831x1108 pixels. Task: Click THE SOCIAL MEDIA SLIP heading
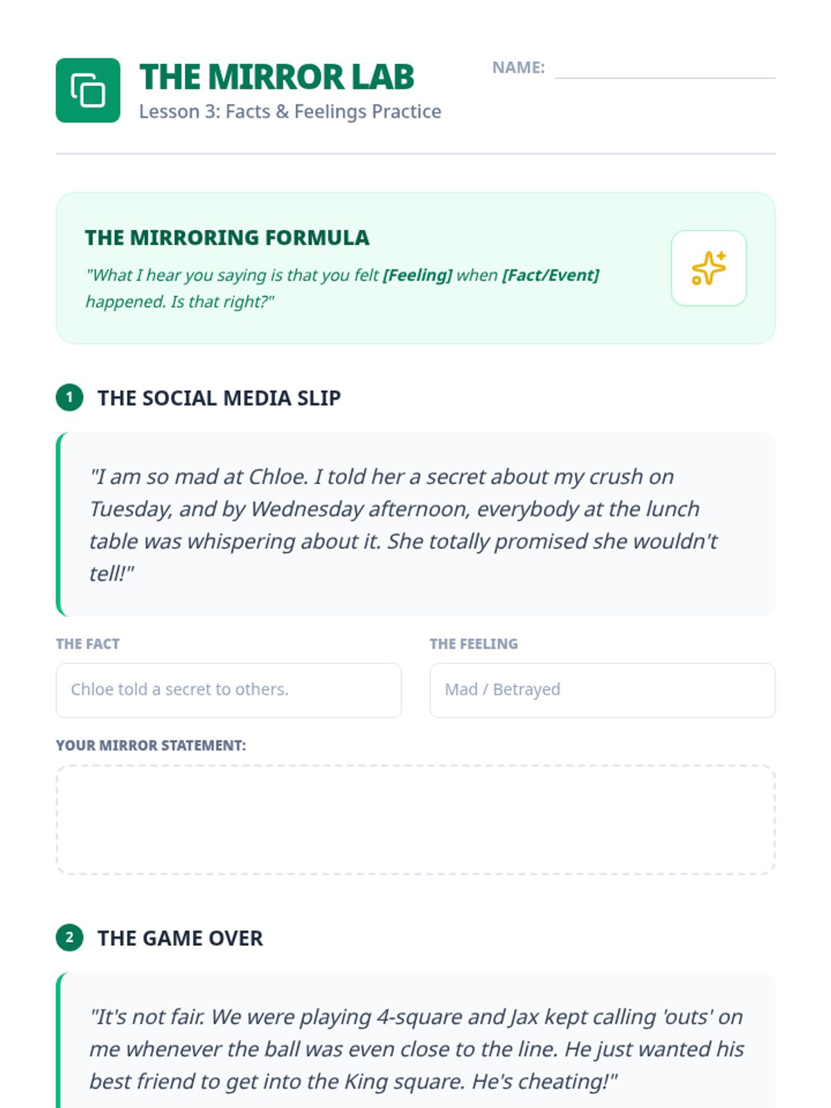click(219, 398)
